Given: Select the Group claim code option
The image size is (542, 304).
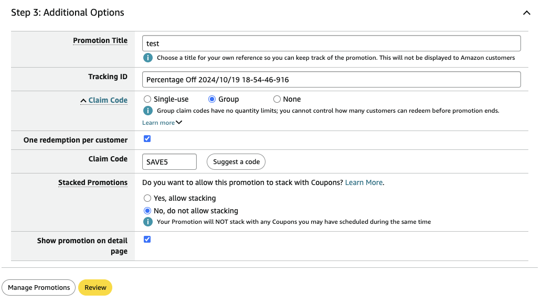Looking at the screenshot, I should tap(212, 99).
